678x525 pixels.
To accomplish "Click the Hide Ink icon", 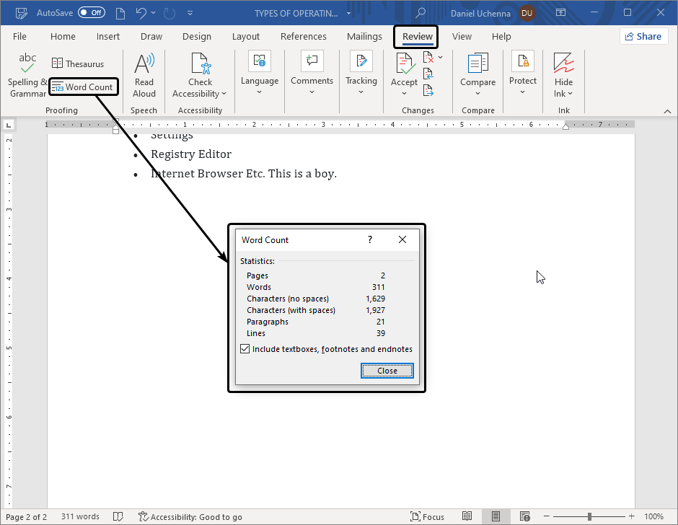I will (x=563, y=63).
